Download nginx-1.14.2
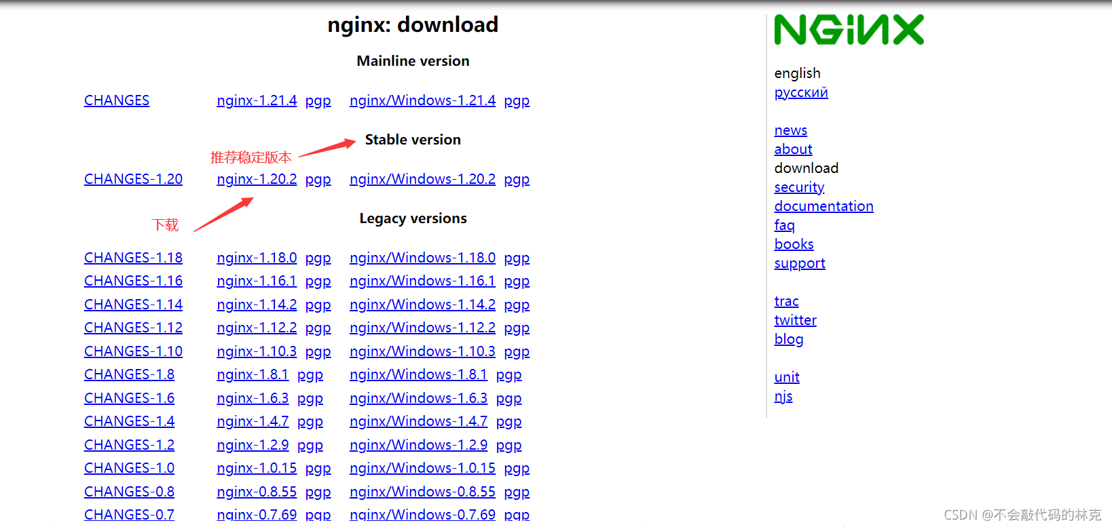 [x=257, y=305]
